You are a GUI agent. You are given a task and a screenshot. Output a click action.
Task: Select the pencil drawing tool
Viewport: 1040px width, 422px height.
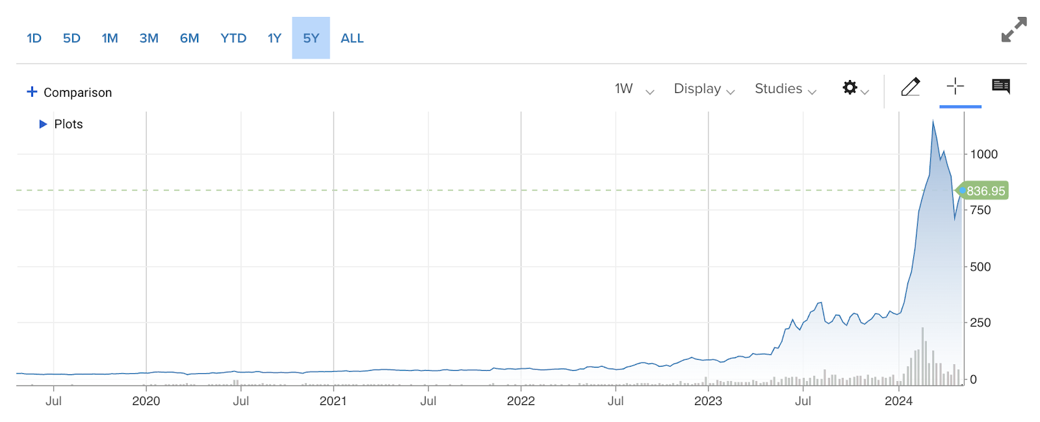pos(910,87)
